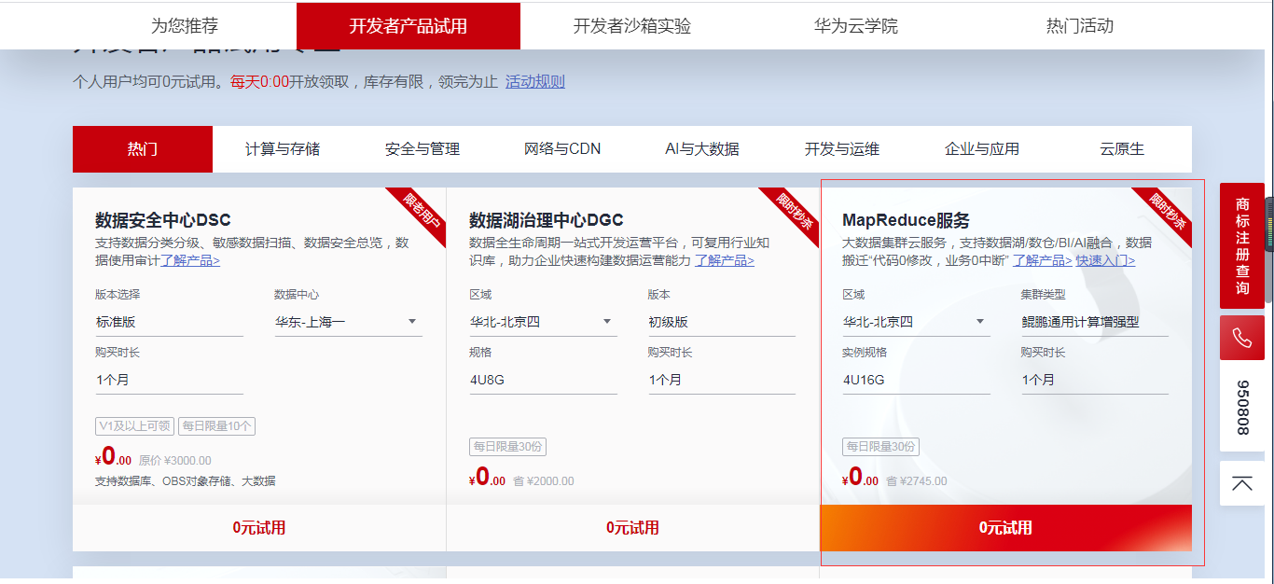The width and height of the screenshot is (1274, 584).
Task: Select the 开发者产品试用 tab
Action: [x=409, y=26]
